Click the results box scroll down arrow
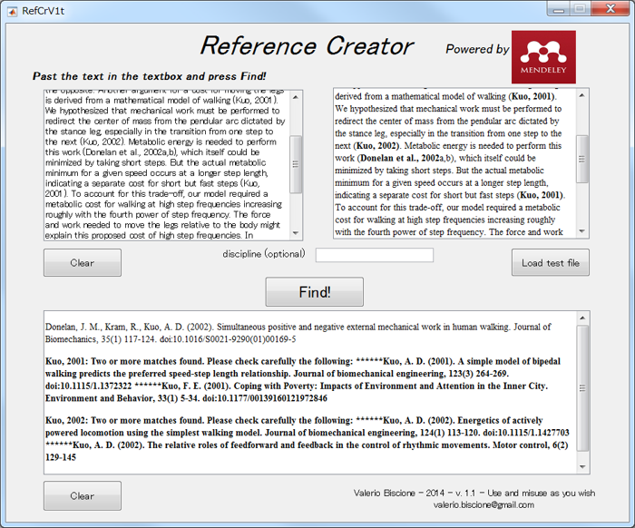The width and height of the screenshot is (635, 528). pos(583,467)
